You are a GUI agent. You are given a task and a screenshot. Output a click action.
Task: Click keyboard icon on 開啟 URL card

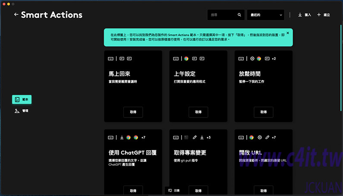pyautogui.click(x=241, y=138)
